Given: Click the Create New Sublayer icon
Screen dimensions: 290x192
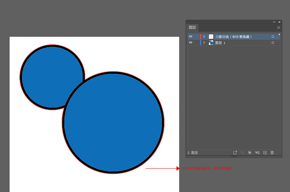Looking at the screenshot, I should coord(257,153).
